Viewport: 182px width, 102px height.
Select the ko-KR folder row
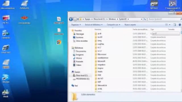(x=130, y=37)
